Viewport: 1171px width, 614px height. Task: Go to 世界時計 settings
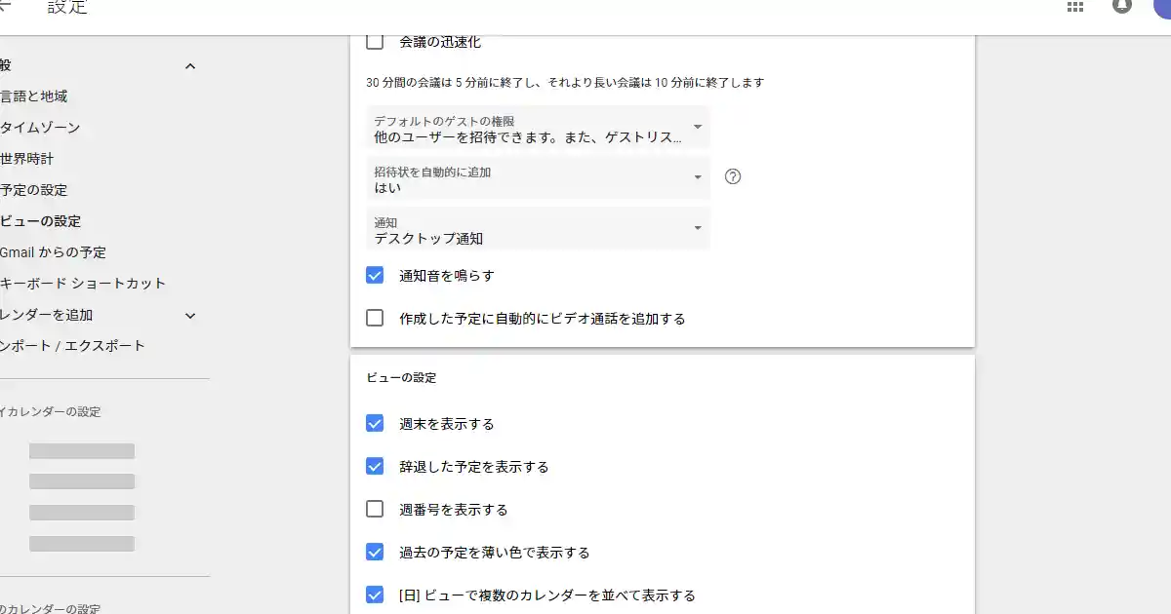click(27, 159)
